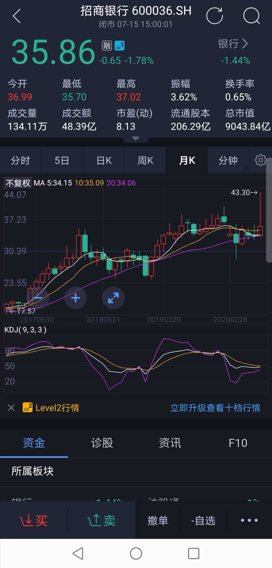Tap the 所属板块 section heading
This screenshot has width=272, height=568.
(x=32, y=471)
